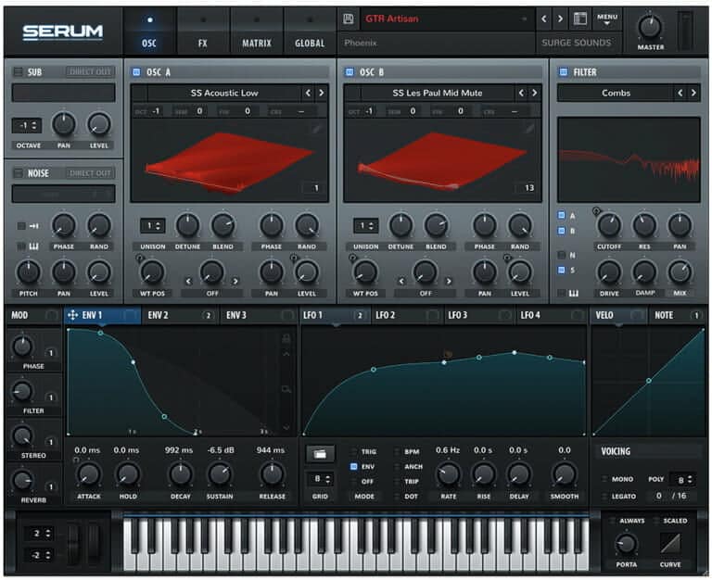Select previous filter type arrow
This screenshot has width=712, height=580.
(x=680, y=93)
